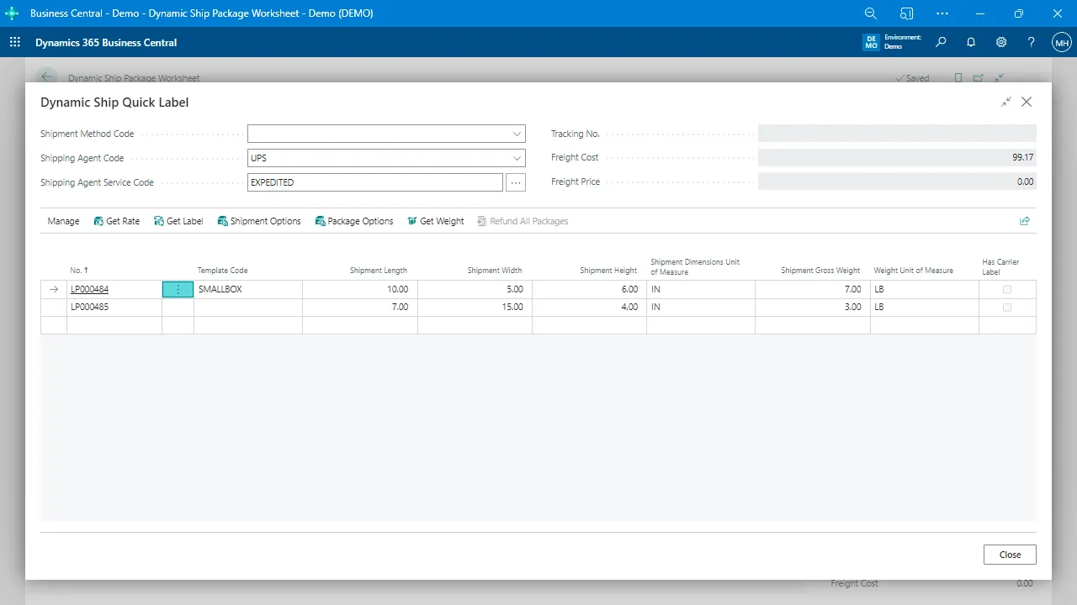Toggle Has Carrier Label for LP000485

pyautogui.click(x=1007, y=308)
